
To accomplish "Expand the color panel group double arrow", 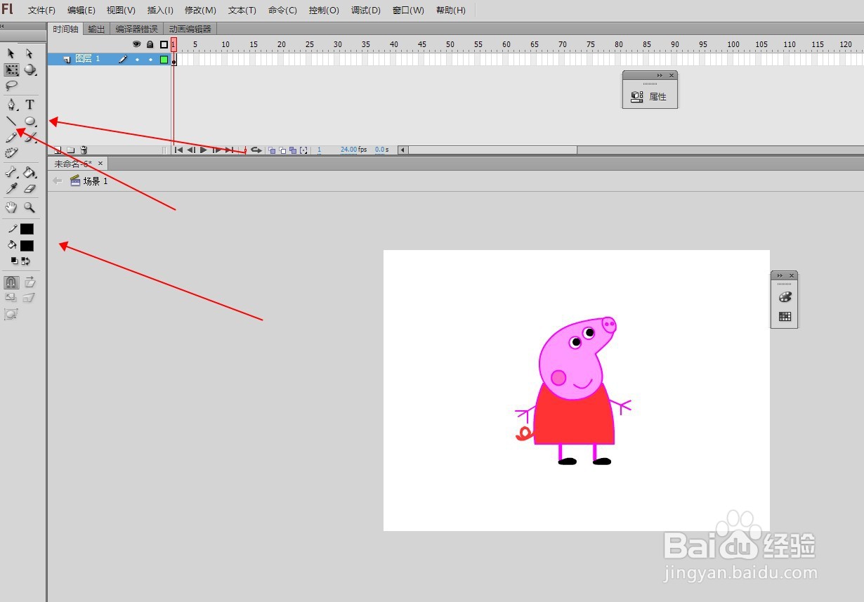I will [780, 275].
